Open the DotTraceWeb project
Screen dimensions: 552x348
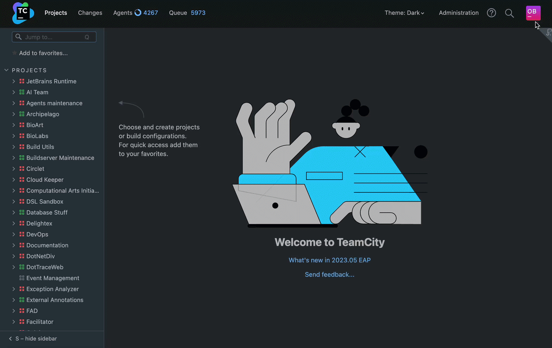45,267
